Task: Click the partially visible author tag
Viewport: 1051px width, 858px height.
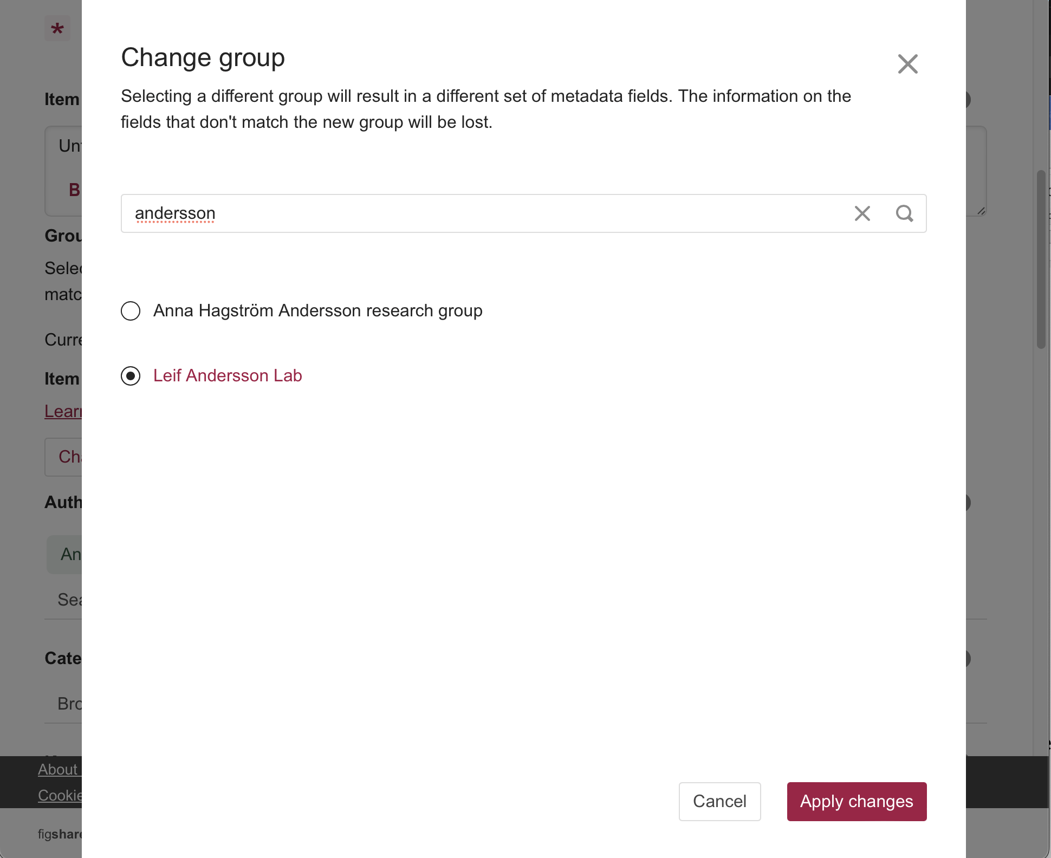Action: click(65, 554)
